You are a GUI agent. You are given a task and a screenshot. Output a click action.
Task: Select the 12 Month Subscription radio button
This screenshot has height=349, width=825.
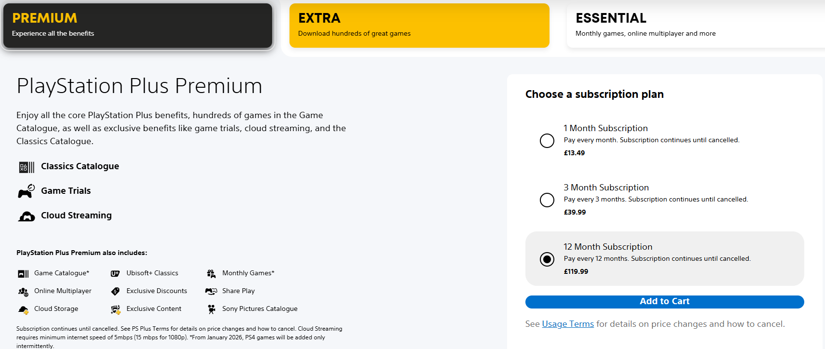(x=547, y=259)
